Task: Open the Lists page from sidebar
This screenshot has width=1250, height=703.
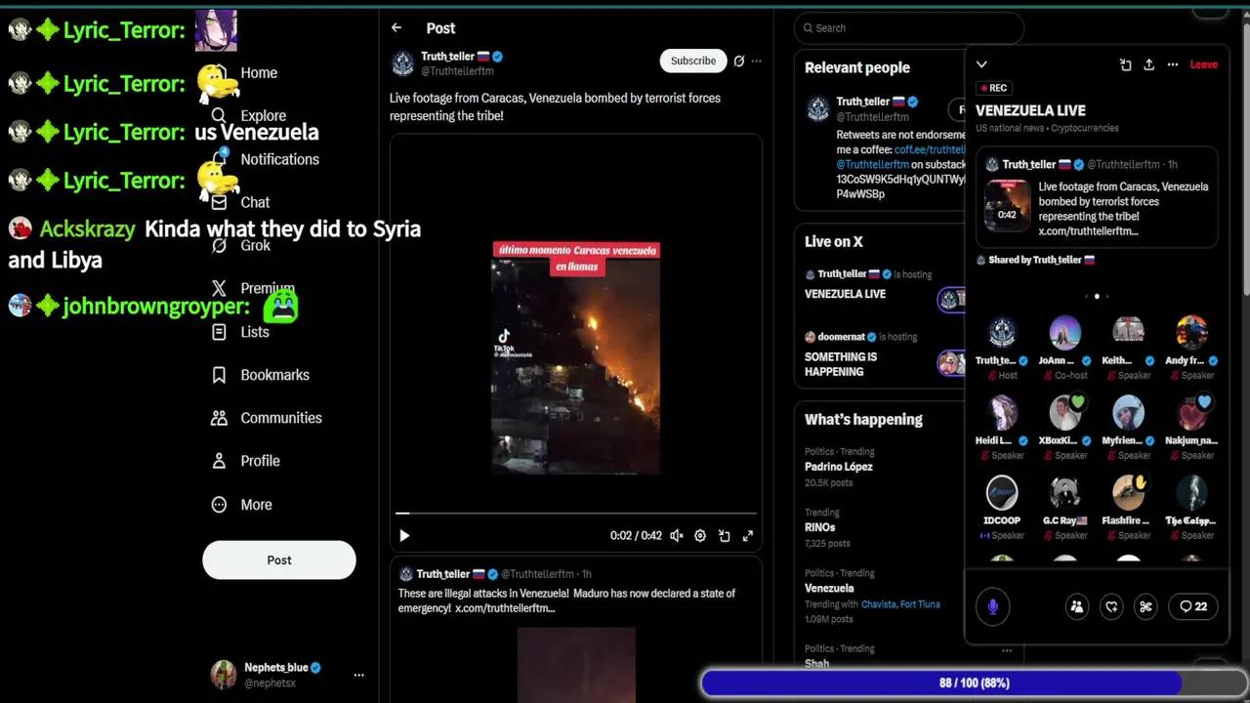Action: coord(240,332)
